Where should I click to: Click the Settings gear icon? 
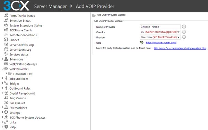(x=6, y=112)
